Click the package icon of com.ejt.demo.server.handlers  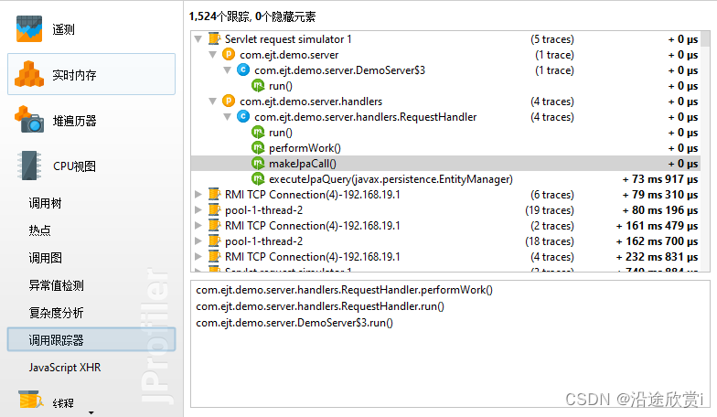point(229,101)
